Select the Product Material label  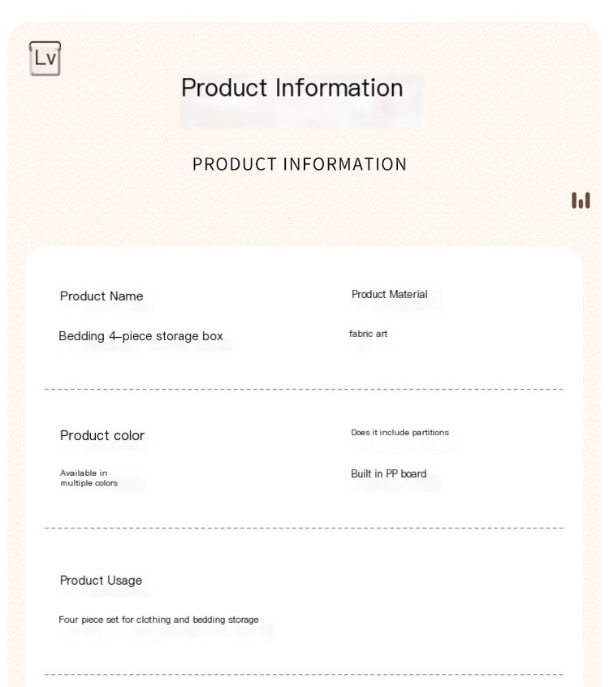(390, 295)
